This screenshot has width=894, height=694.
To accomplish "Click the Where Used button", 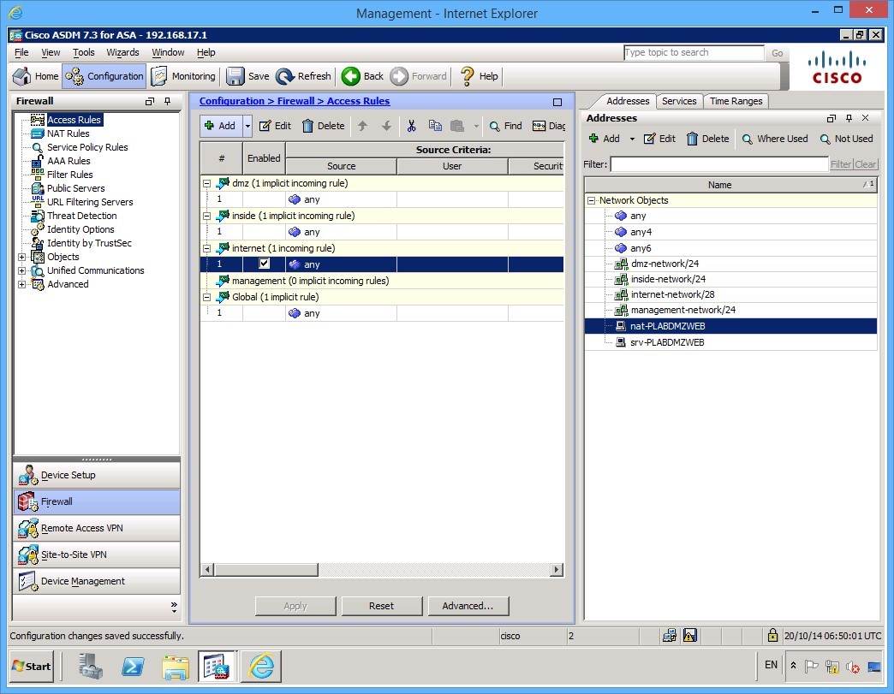I will (775, 139).
